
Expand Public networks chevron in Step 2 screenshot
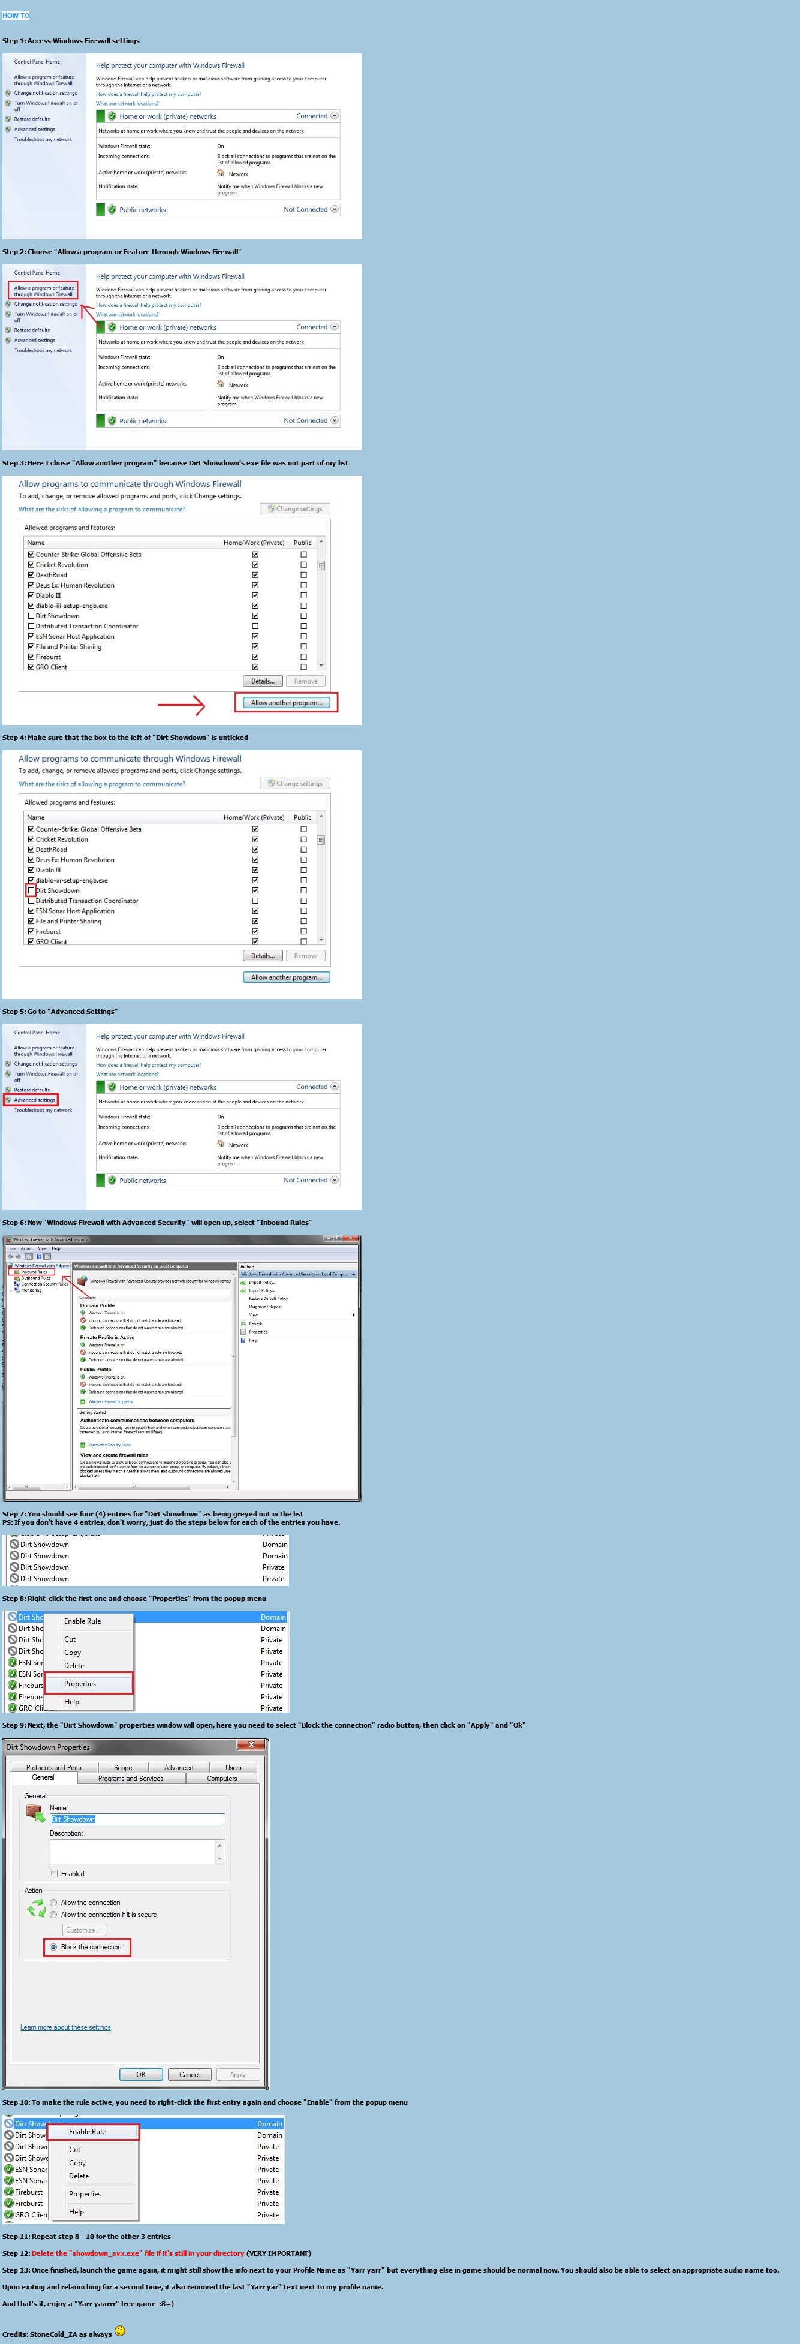point(335,420)
